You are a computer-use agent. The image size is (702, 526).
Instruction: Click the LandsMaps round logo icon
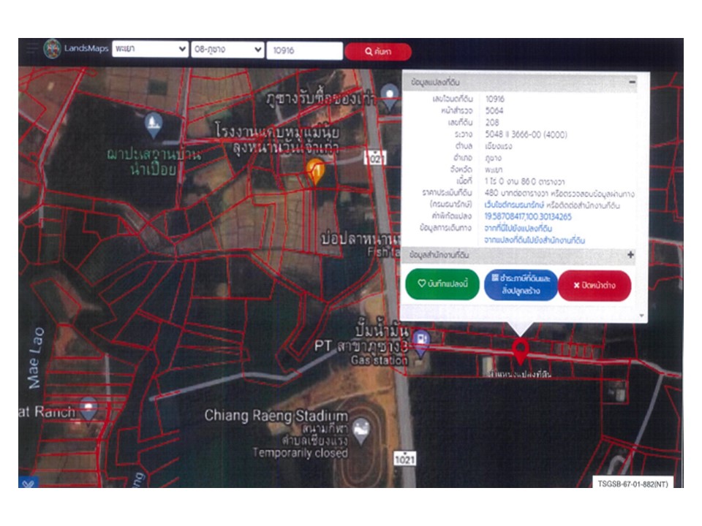point(52,50)
